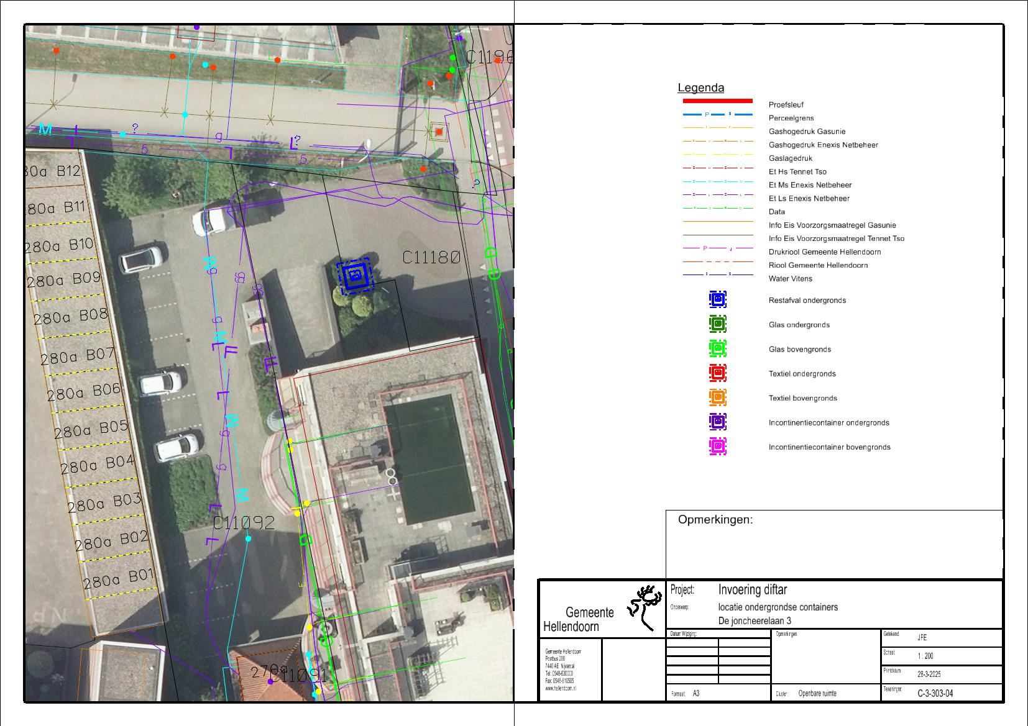Click the Legenda heading

coord(700,88)
